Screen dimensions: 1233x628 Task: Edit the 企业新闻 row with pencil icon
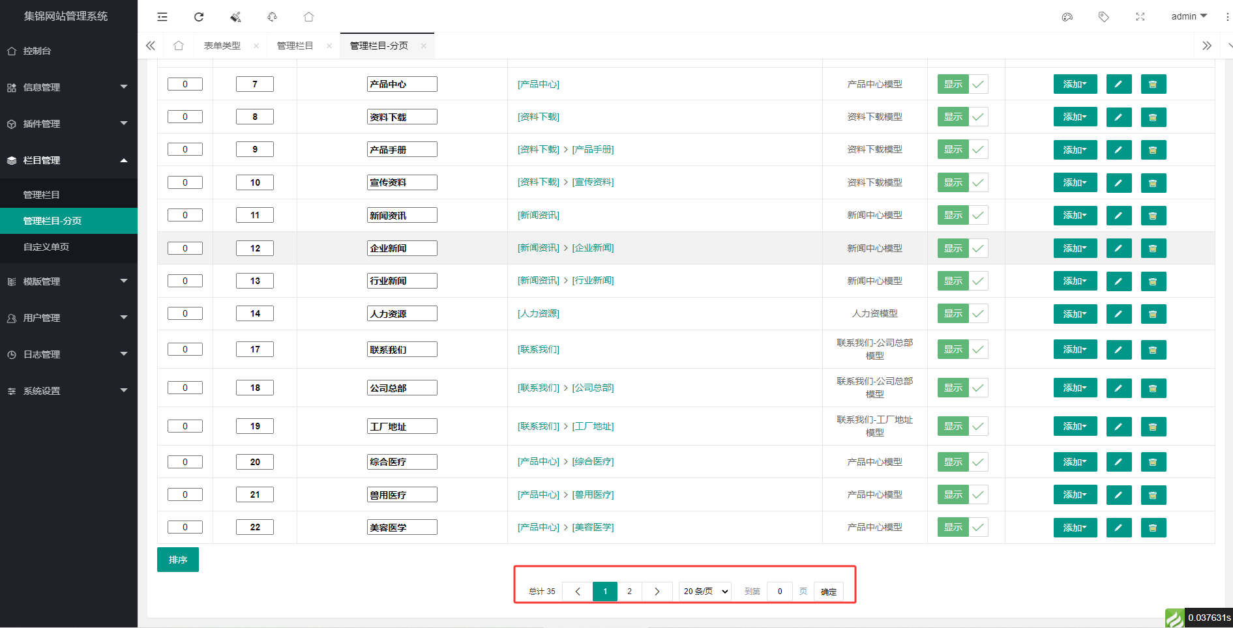point(1119,248)
